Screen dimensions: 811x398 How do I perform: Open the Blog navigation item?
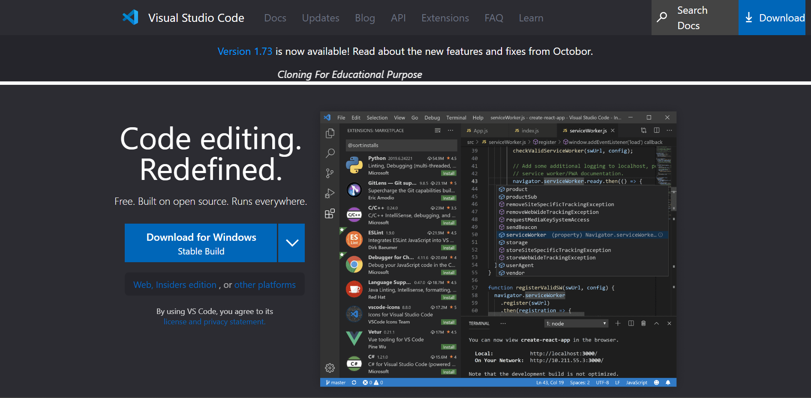point(365,18)
